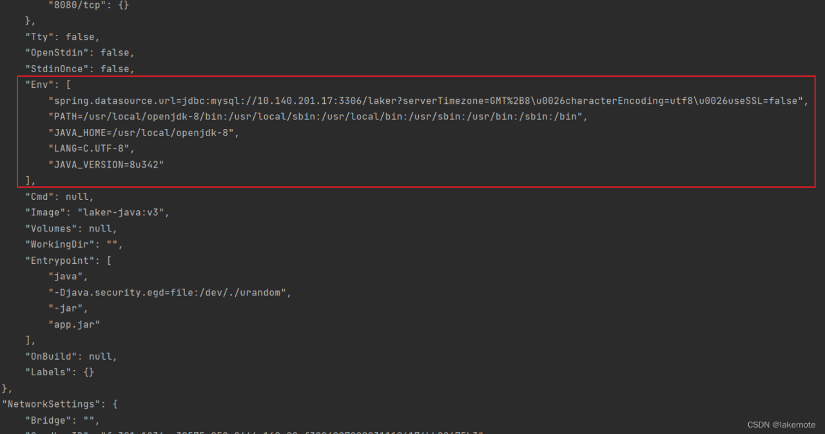Click the "laker-java:v3" image value
Viewport: 825px width, 434px height.
[123, 212]
